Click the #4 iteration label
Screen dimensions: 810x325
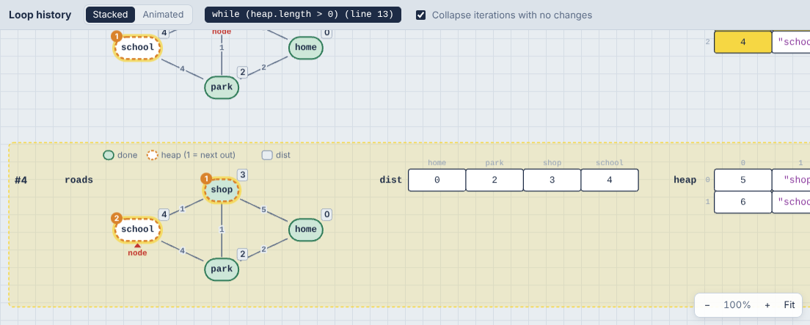21,180
